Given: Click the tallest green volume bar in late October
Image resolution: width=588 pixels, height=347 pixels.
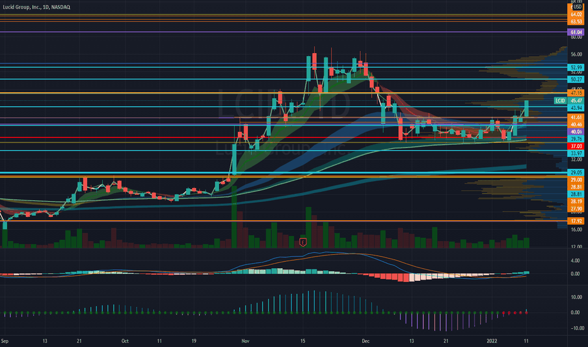Looking at the screenshot, I should 234,217.
